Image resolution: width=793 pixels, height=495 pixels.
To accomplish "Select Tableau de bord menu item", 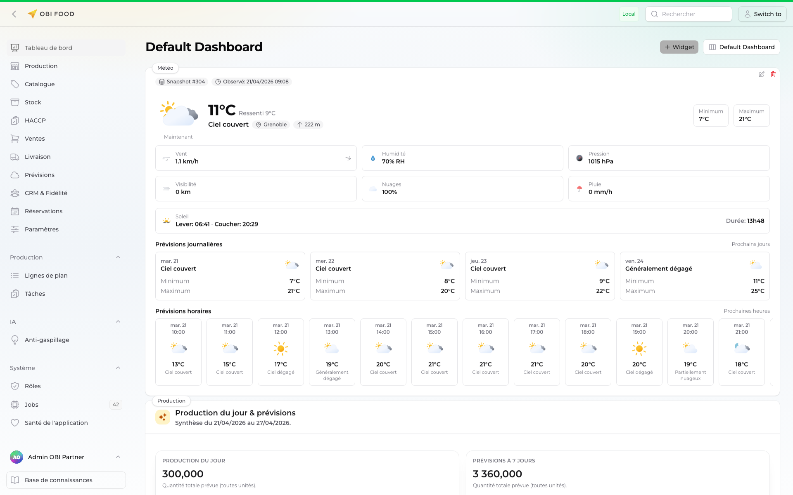I will [x=48, y=48].
